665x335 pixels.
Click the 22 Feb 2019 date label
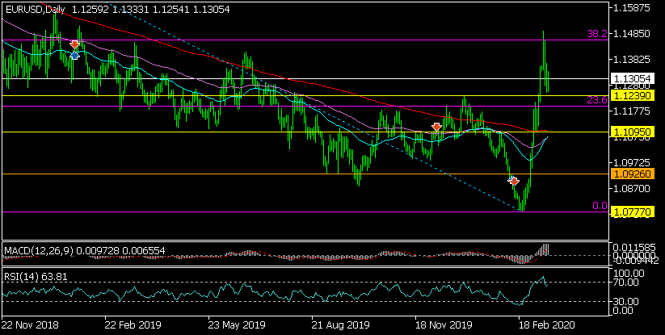click(x=133, y=325)
